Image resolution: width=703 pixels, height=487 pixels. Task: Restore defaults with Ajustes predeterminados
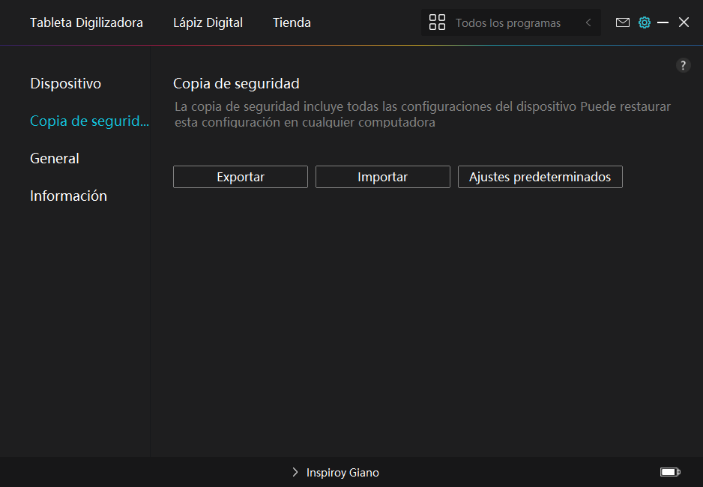click(x=540, y=177)
